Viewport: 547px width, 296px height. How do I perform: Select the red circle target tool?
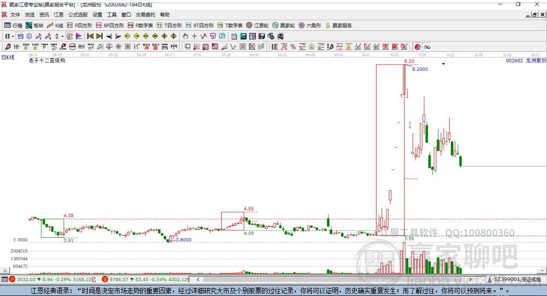(x=109, y=47)
